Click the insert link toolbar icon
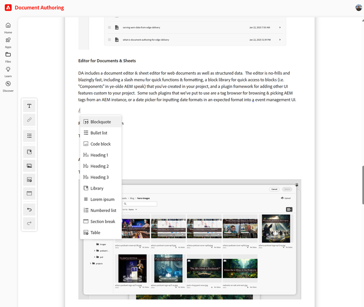This screenshot has height=307, width=364. [x=29, y=120]
